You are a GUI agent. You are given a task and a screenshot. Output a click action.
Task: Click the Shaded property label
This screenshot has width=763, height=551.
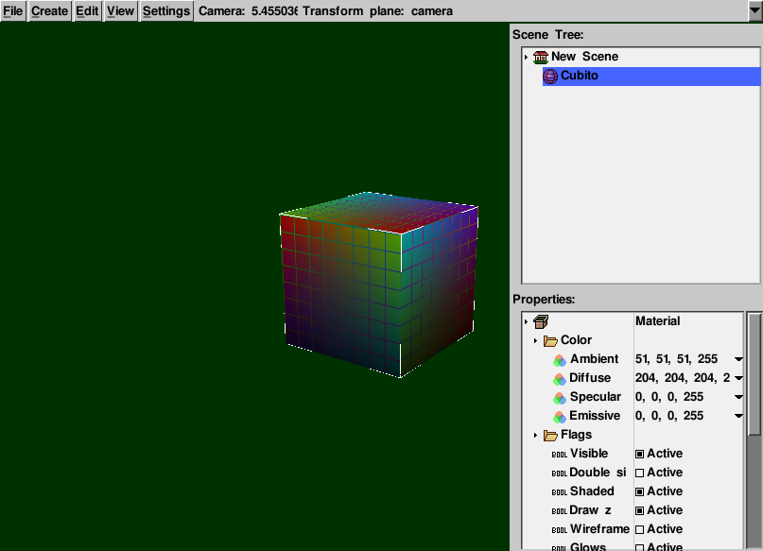[592, 491]
